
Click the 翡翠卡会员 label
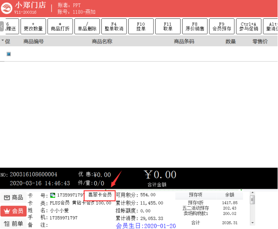click(100, 195)
